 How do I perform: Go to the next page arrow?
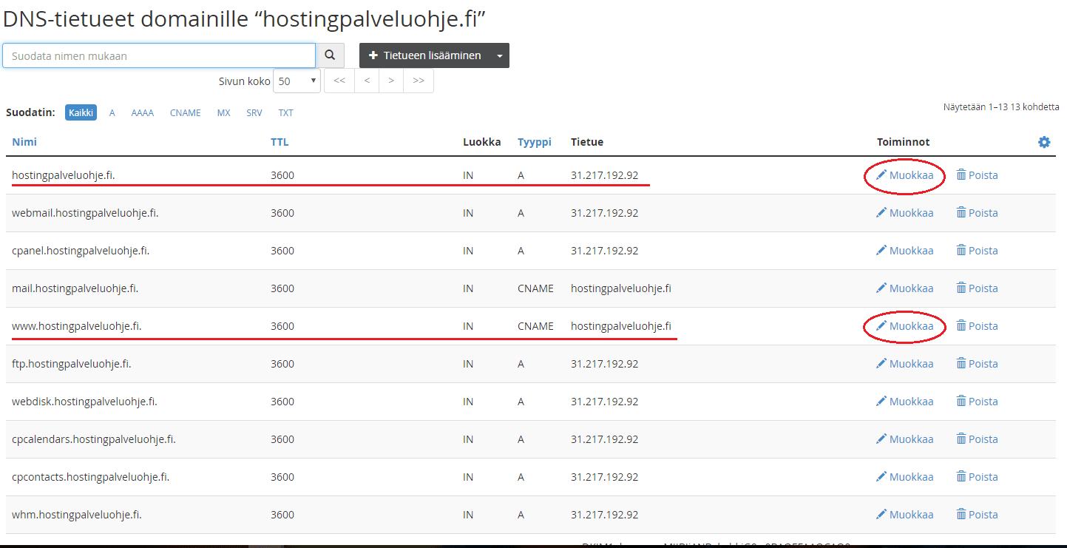pos(390,81)
